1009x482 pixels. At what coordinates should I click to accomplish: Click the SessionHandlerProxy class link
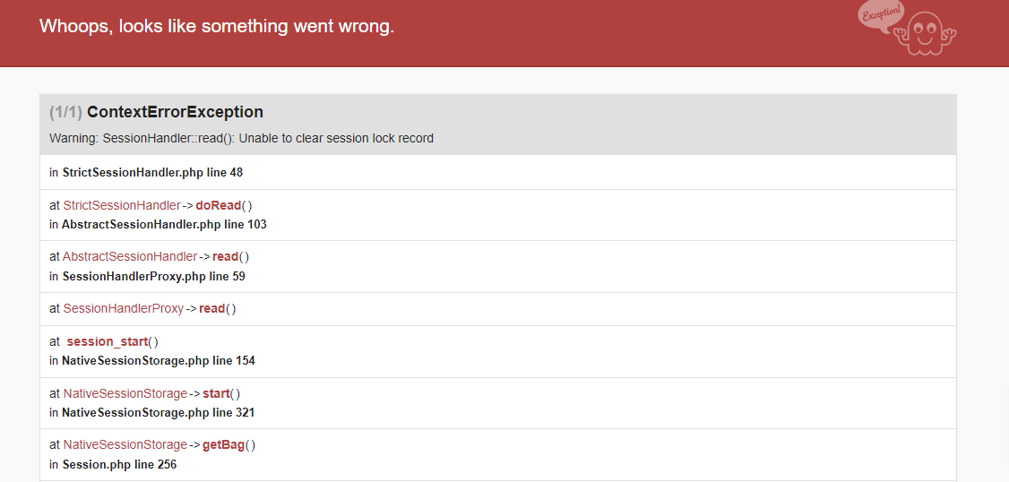tap(124, 308)
